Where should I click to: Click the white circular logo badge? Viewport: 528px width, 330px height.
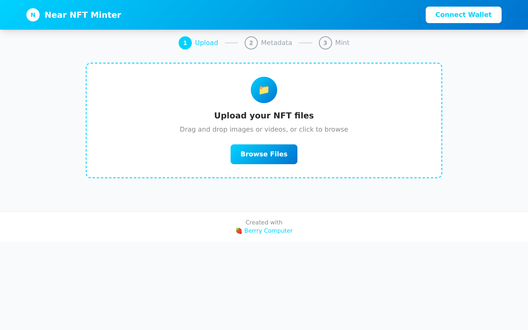click(33, 15)
